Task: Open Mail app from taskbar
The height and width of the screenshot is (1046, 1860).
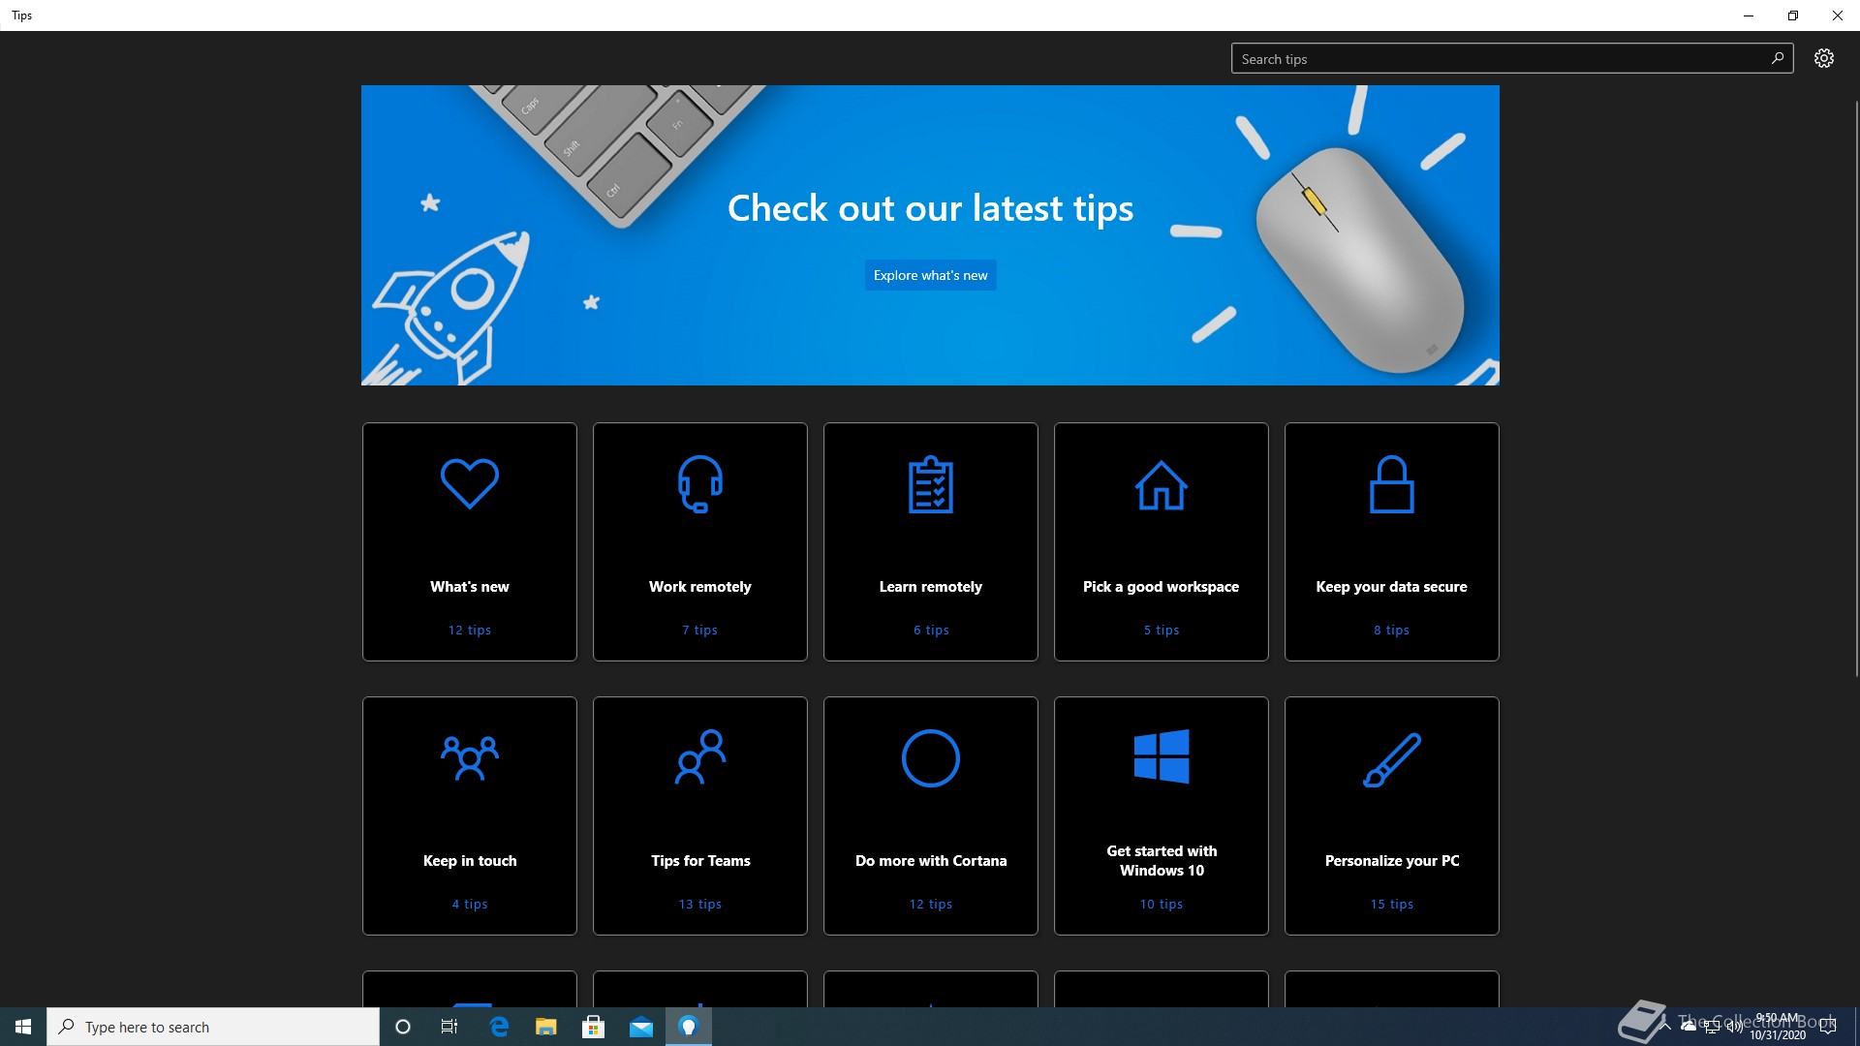Action: [x=641, y=1027]
